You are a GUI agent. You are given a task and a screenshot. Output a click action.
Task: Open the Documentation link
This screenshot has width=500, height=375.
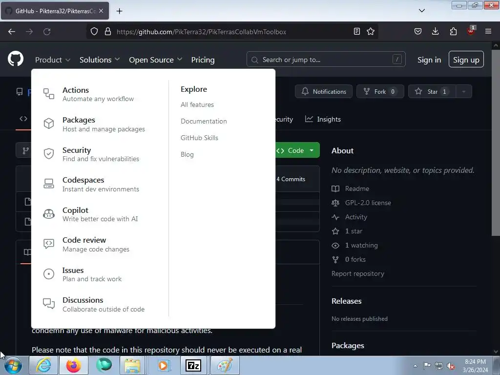[x=204, y=121]
